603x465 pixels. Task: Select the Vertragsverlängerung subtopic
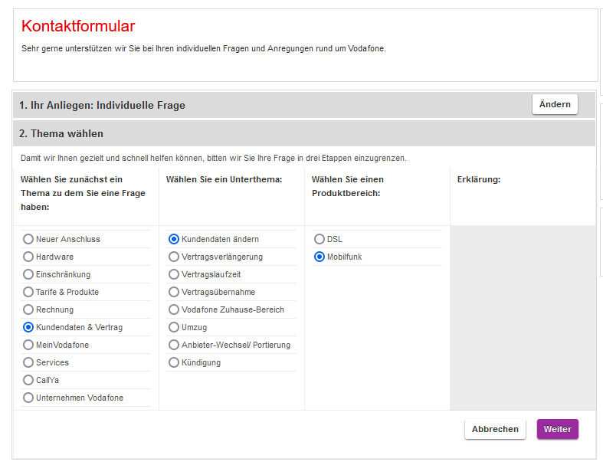click(x=174, y=257)
